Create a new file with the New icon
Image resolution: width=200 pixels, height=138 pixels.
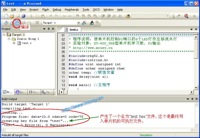(6, 16)
